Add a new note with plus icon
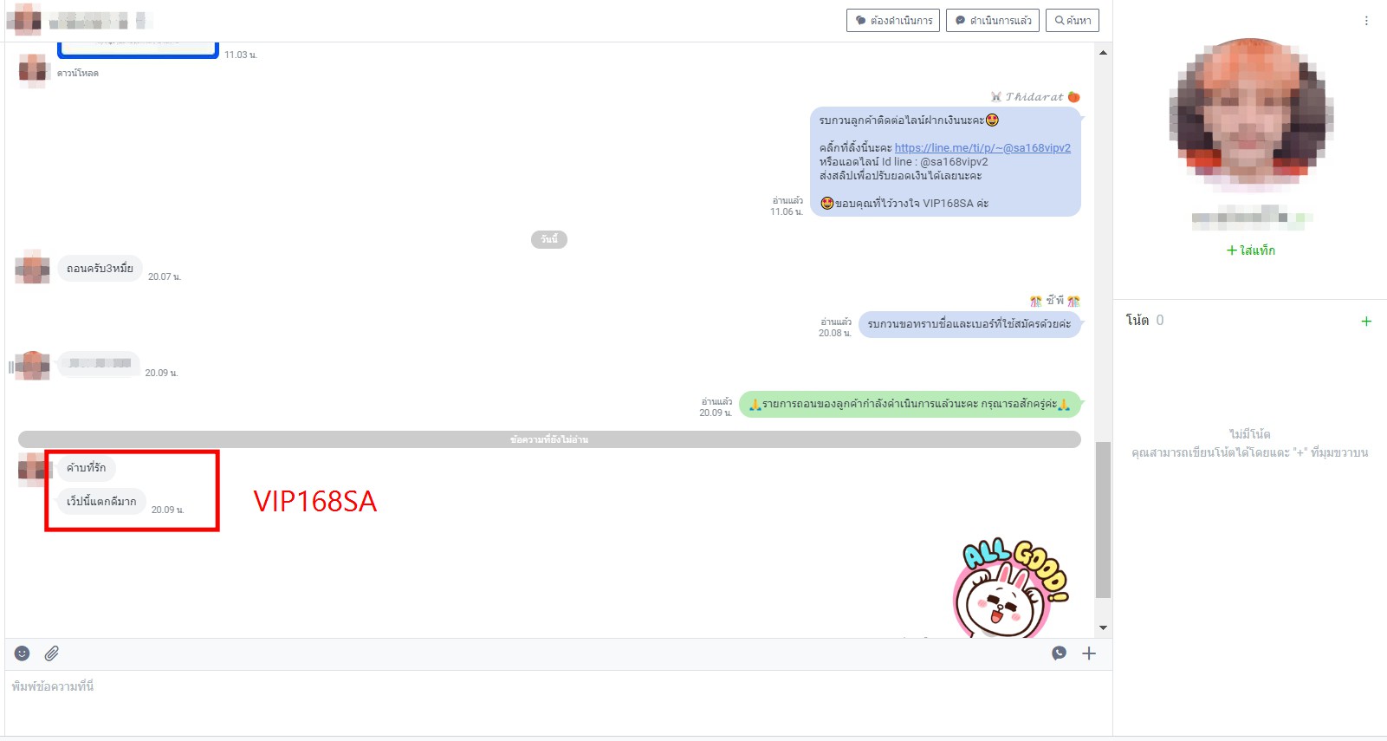 (1366, 322)
